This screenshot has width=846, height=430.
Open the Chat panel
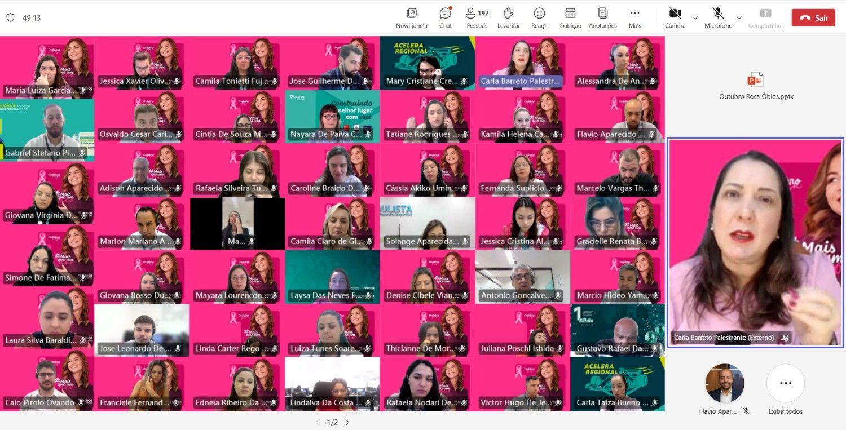446,14
